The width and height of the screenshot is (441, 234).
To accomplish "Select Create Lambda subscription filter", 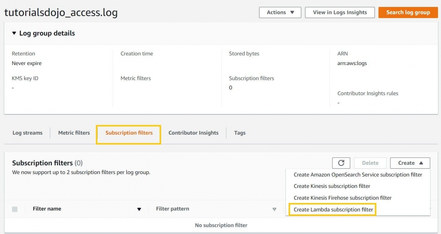I will coord(333,210).
